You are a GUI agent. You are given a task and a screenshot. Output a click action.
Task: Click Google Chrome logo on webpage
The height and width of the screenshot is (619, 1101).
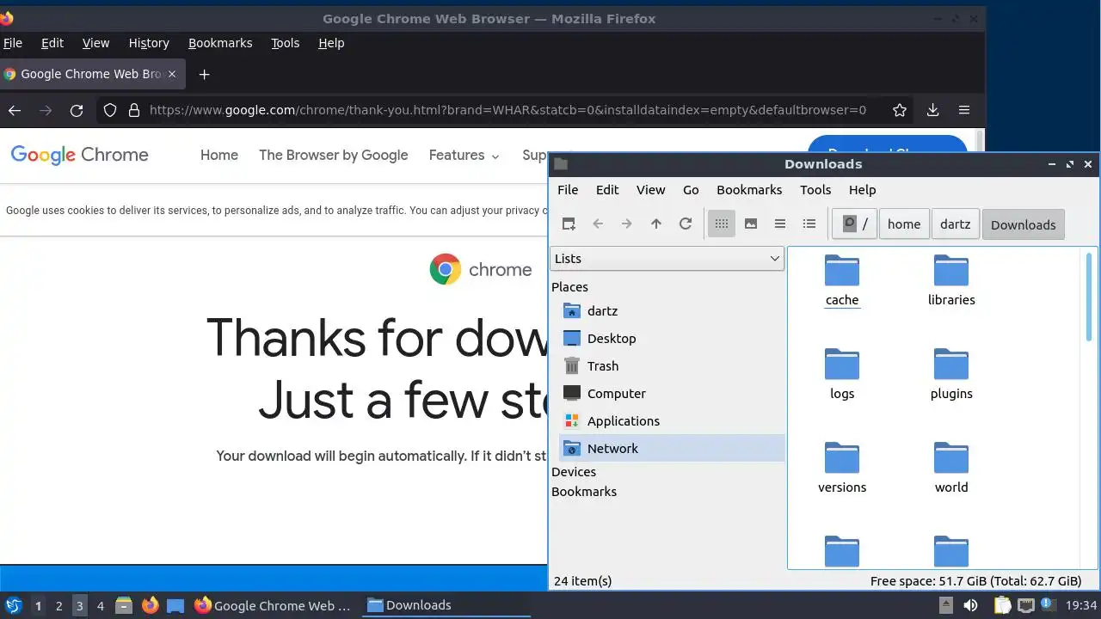tap(79, 156)
